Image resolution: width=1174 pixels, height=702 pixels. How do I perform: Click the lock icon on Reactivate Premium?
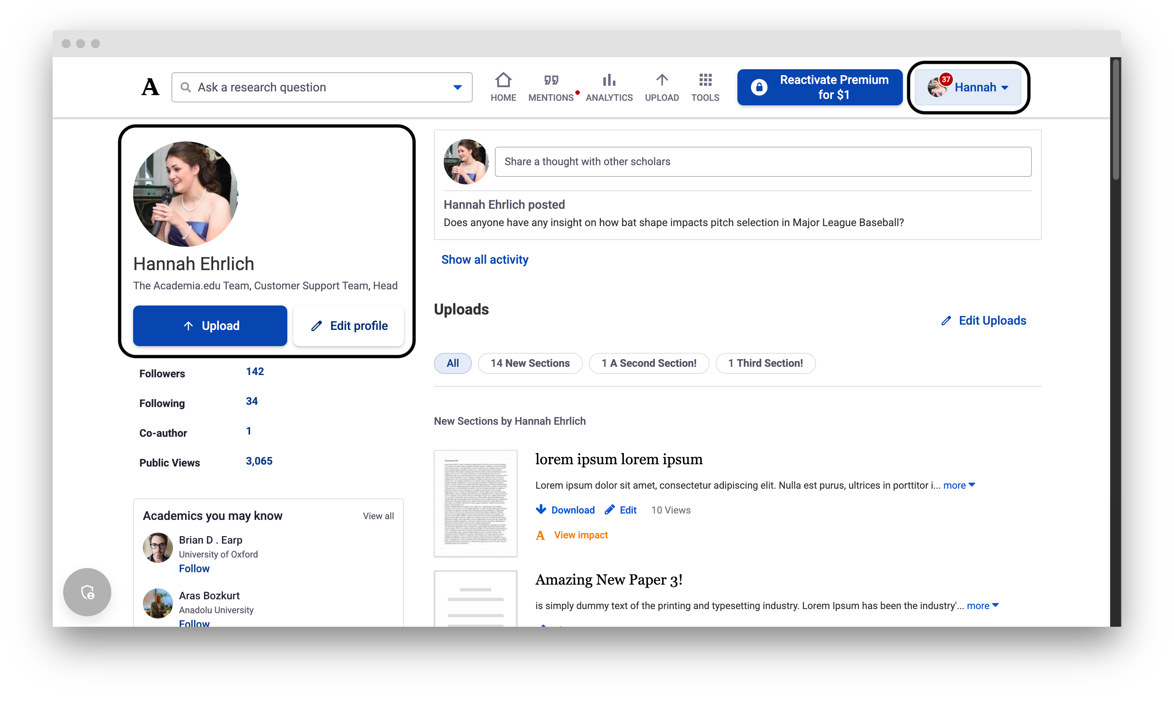click(759, 88)
